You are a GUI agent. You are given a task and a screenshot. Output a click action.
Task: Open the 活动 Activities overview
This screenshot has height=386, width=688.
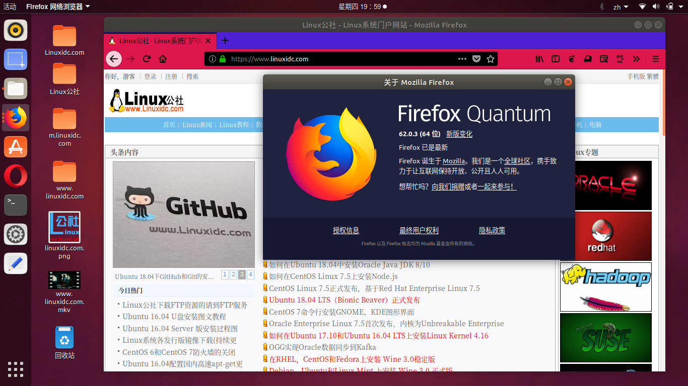tap(10, 7)
